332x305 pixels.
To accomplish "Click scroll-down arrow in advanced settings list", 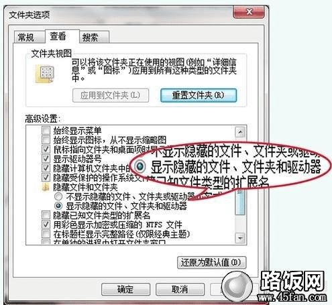I will coord(240,238).
